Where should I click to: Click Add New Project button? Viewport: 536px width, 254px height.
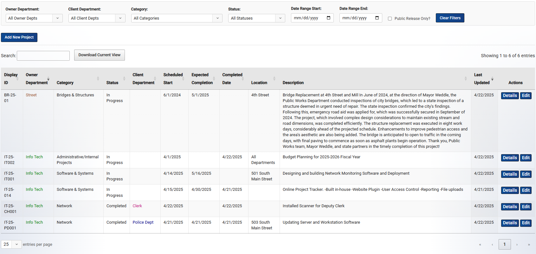coord(19,37)
